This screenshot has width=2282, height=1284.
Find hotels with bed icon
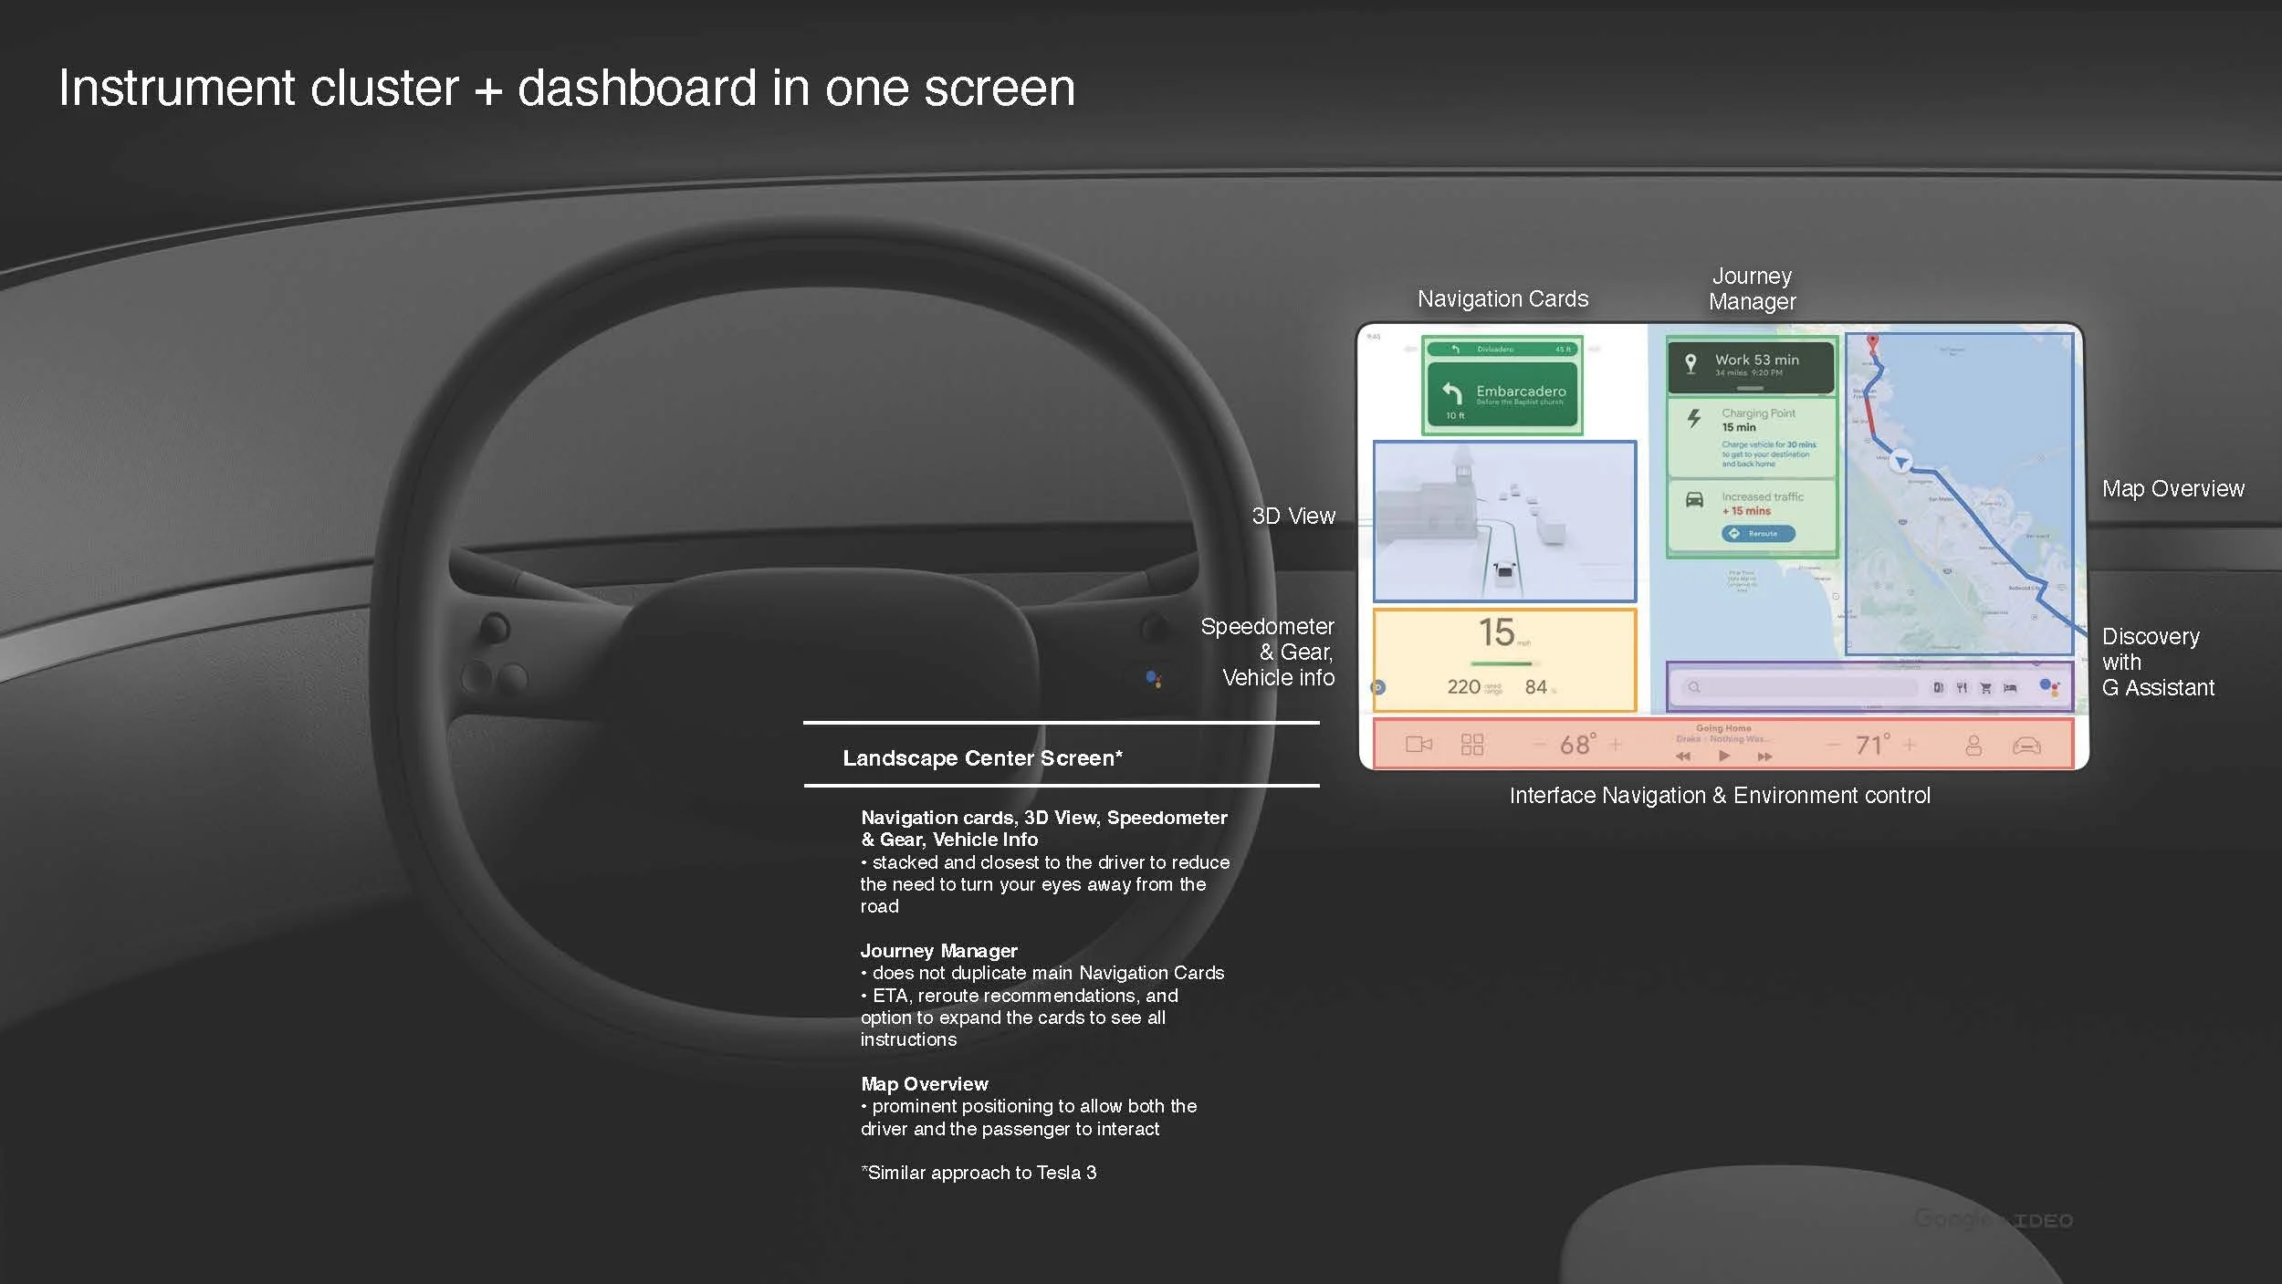click(2010, 688)
